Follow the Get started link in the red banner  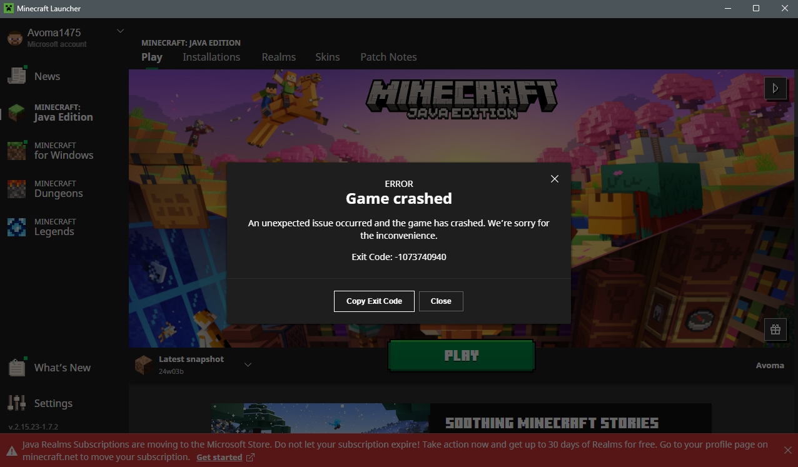click(x=219, y=457)
